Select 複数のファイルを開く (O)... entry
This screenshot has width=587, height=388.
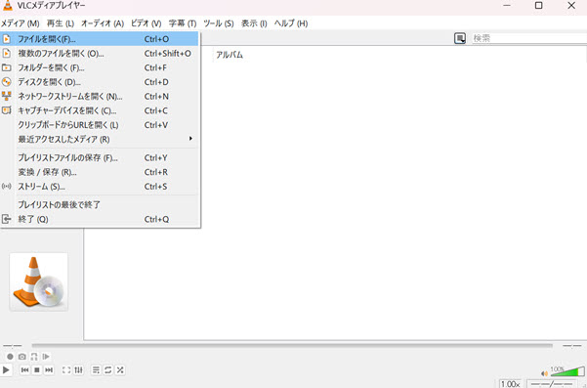point(100,54)
